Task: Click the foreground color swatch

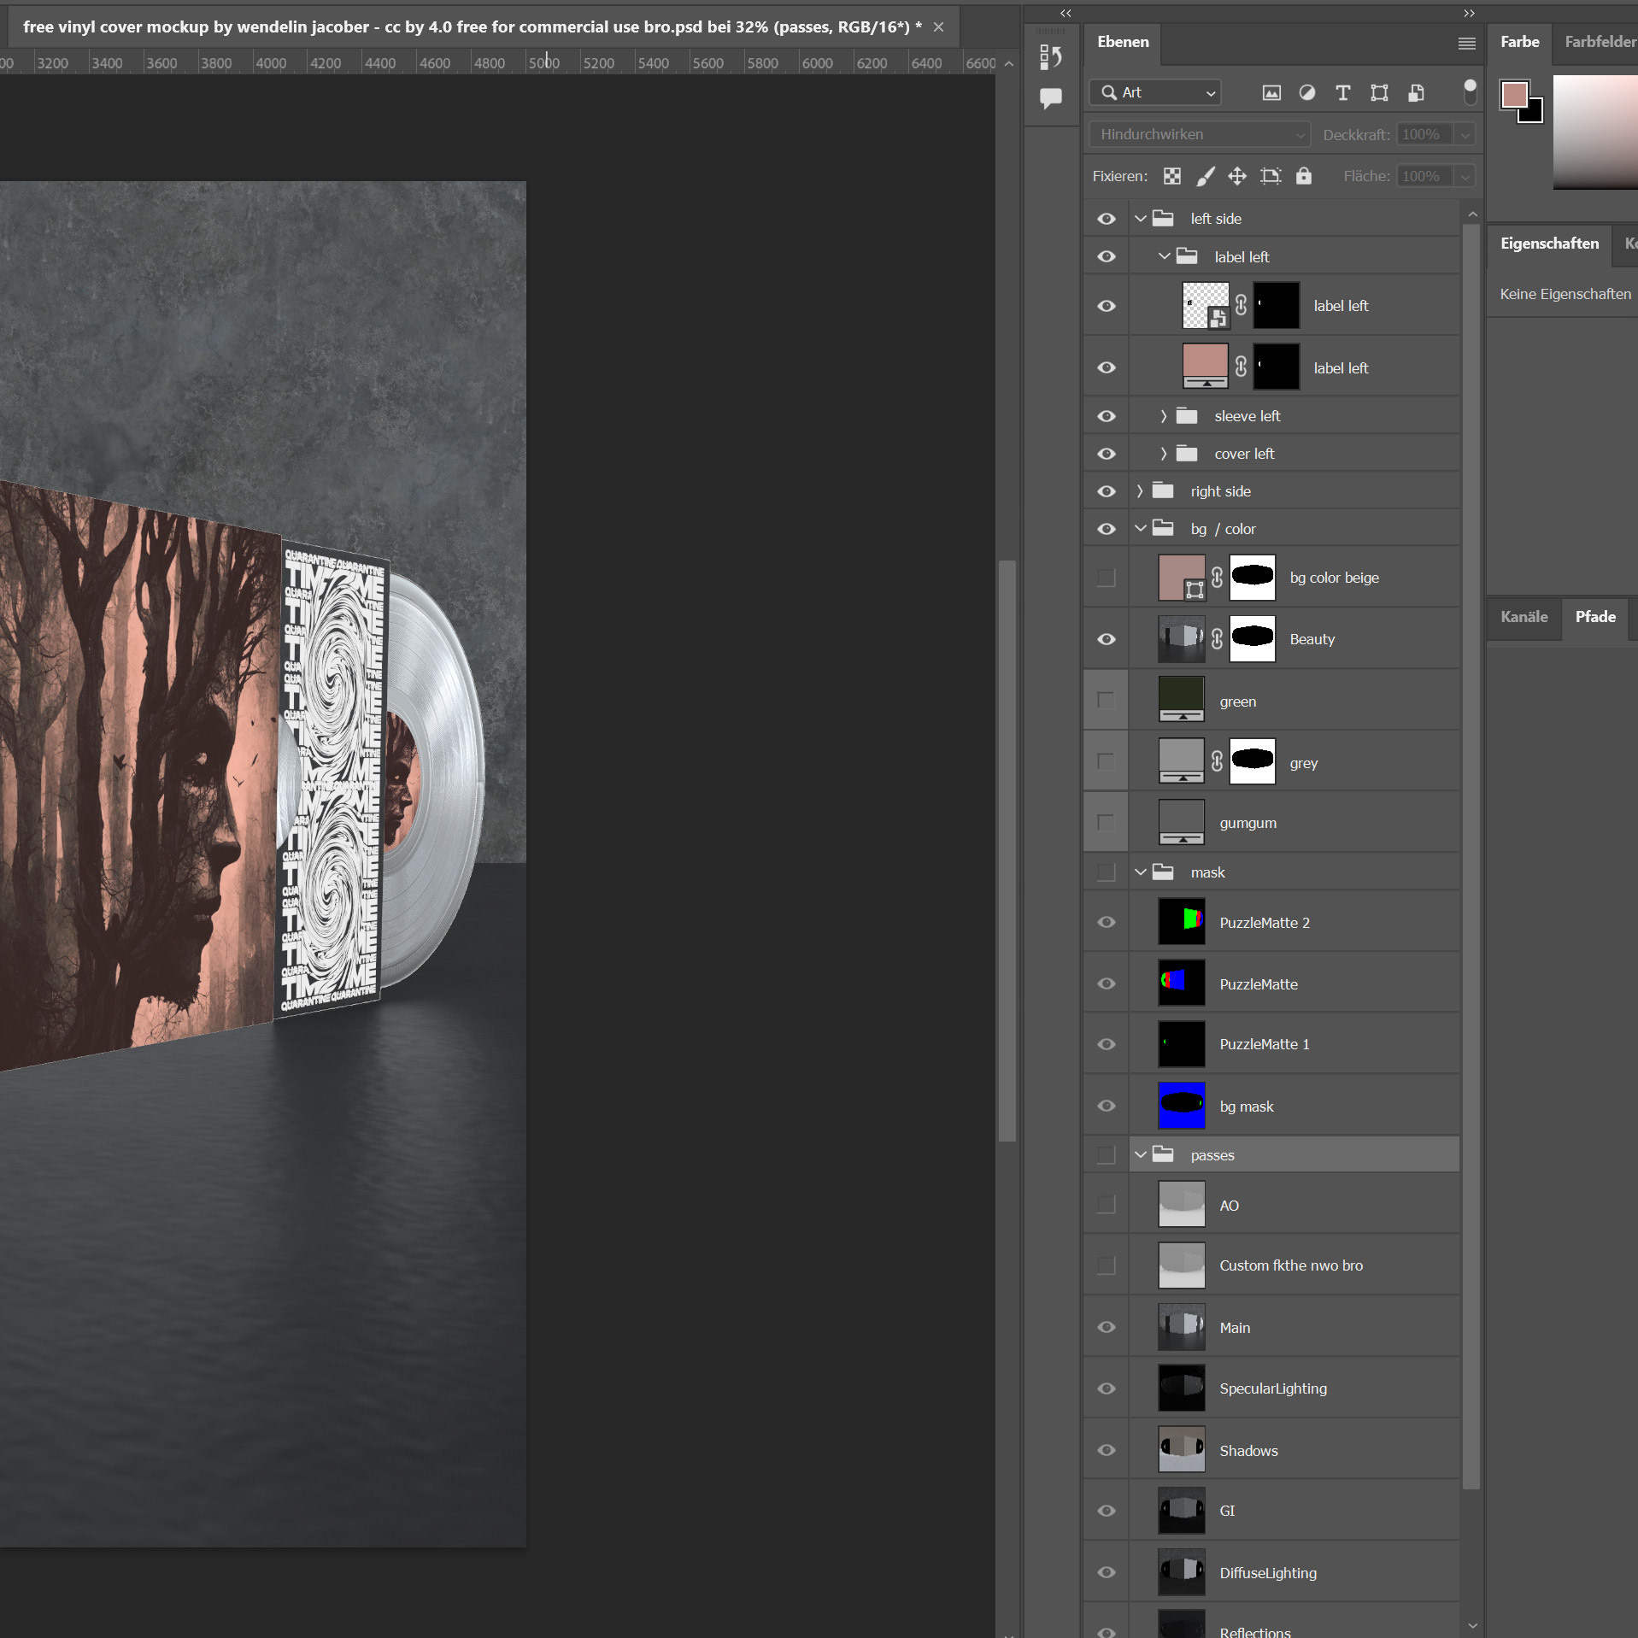Action: 1514,95
